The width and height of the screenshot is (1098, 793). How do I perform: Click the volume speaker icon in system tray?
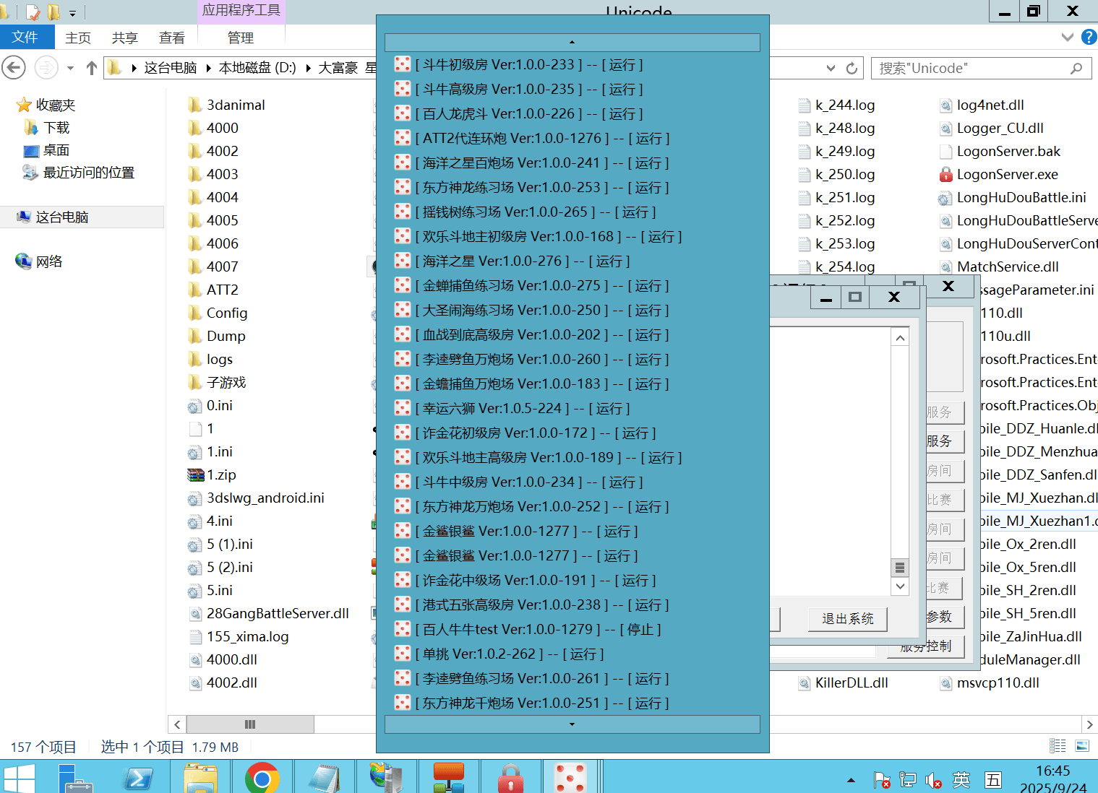click(x=933, y=780)
